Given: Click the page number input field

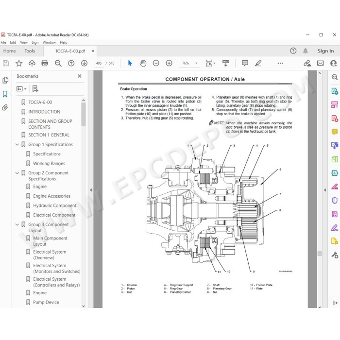Looking at the screenshot, I should (99, 63).
